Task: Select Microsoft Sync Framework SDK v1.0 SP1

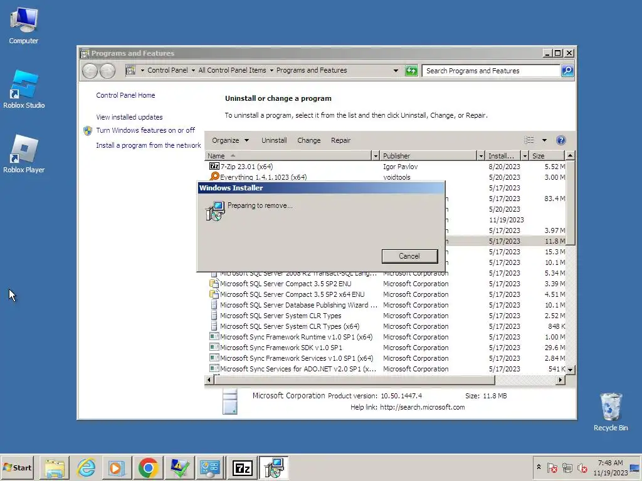Action: (x=385, y=347)
